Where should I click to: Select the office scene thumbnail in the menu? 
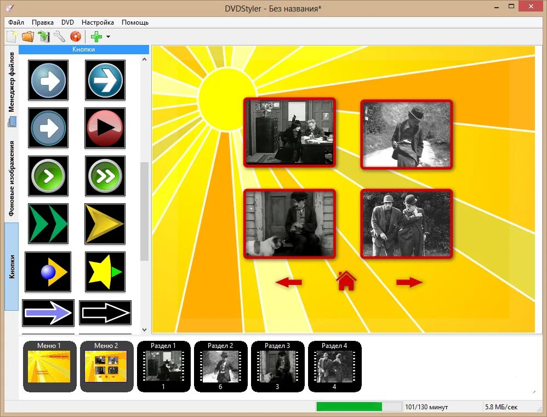pyautogui.click(x=289, y=133)
